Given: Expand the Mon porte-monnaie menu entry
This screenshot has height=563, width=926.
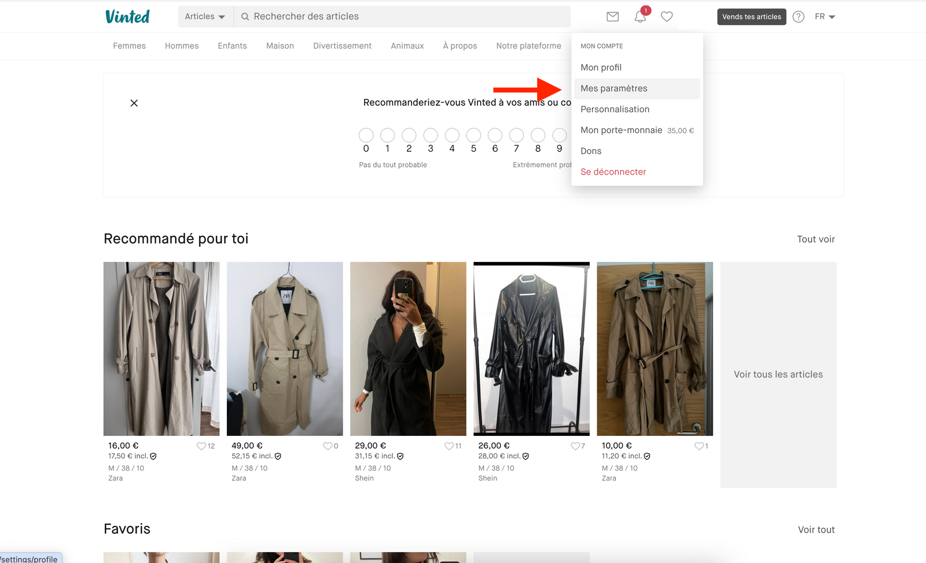Looking at the screenshot, I should click(622, 130).
